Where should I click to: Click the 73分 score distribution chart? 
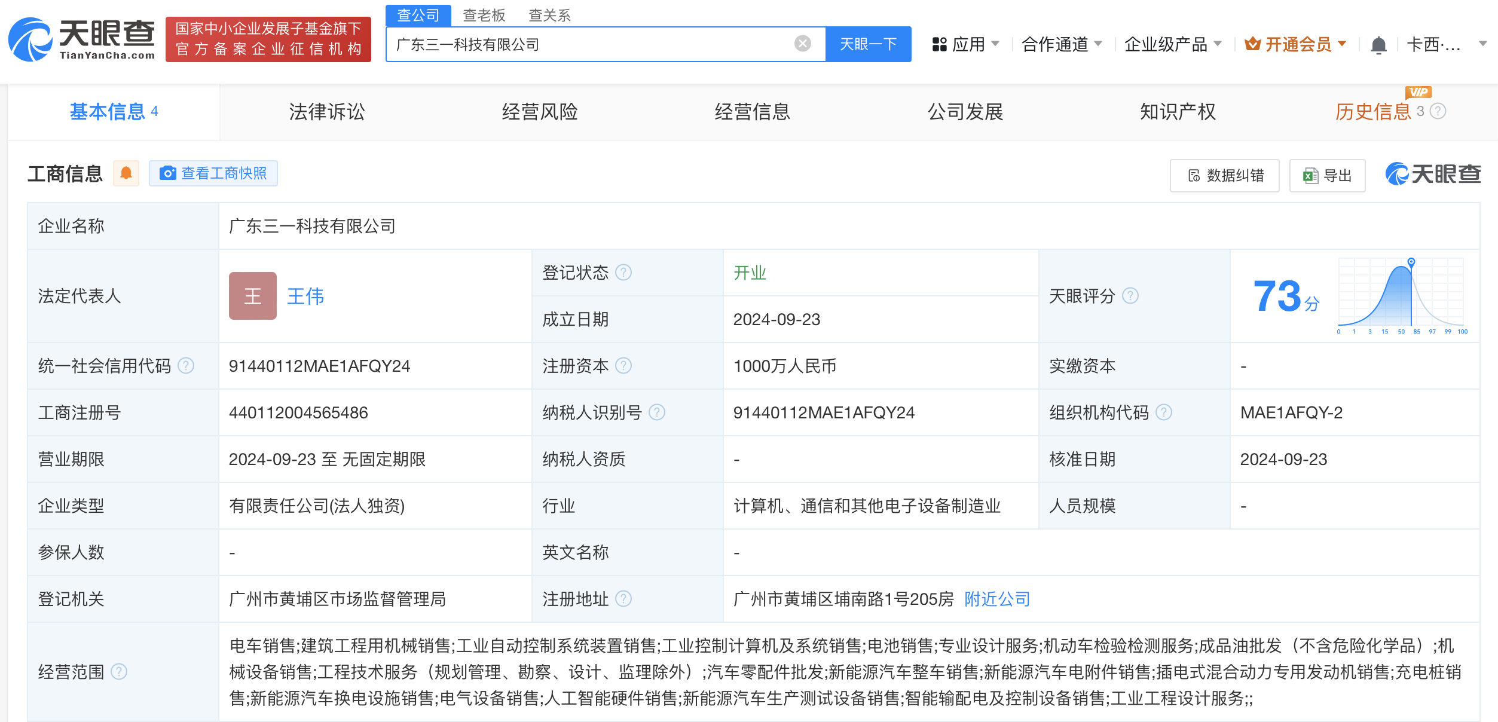coord(1402,296)
